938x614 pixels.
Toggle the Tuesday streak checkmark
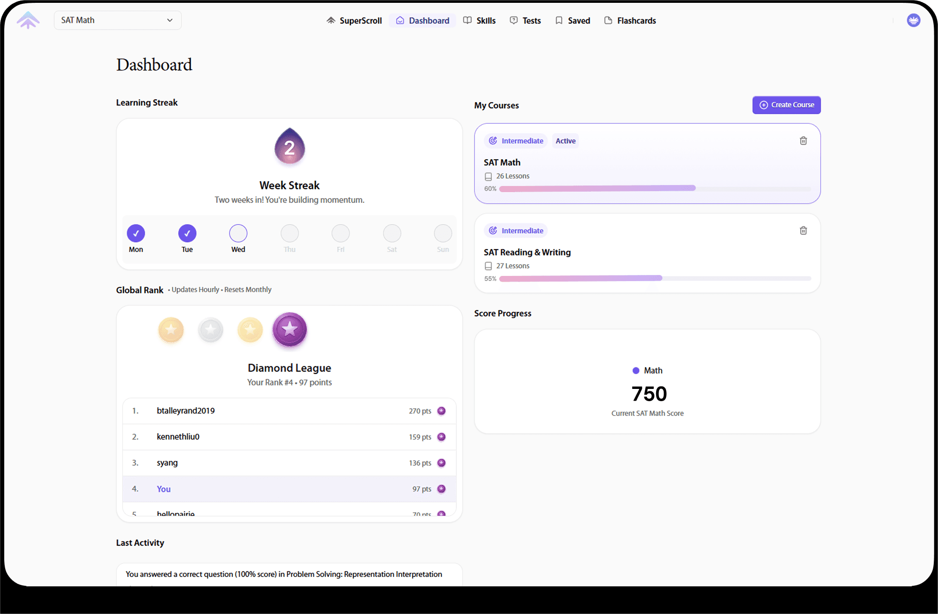pyautogui.click(x=187, y=233)
